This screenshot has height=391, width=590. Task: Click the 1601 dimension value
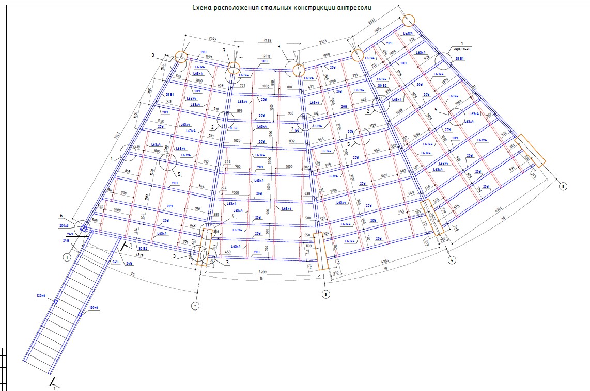[x=209, y=57]
